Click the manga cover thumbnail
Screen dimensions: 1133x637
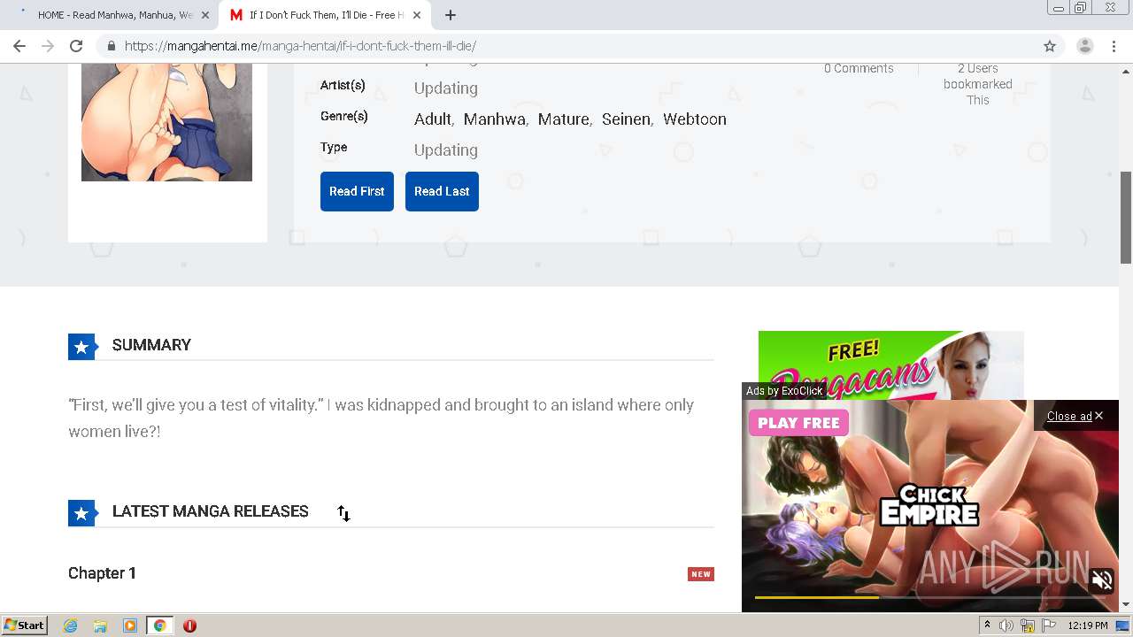coord(166,122)
